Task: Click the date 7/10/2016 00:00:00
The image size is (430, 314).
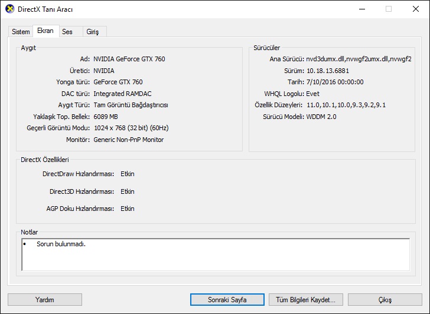Action: (x=335, y=82)
